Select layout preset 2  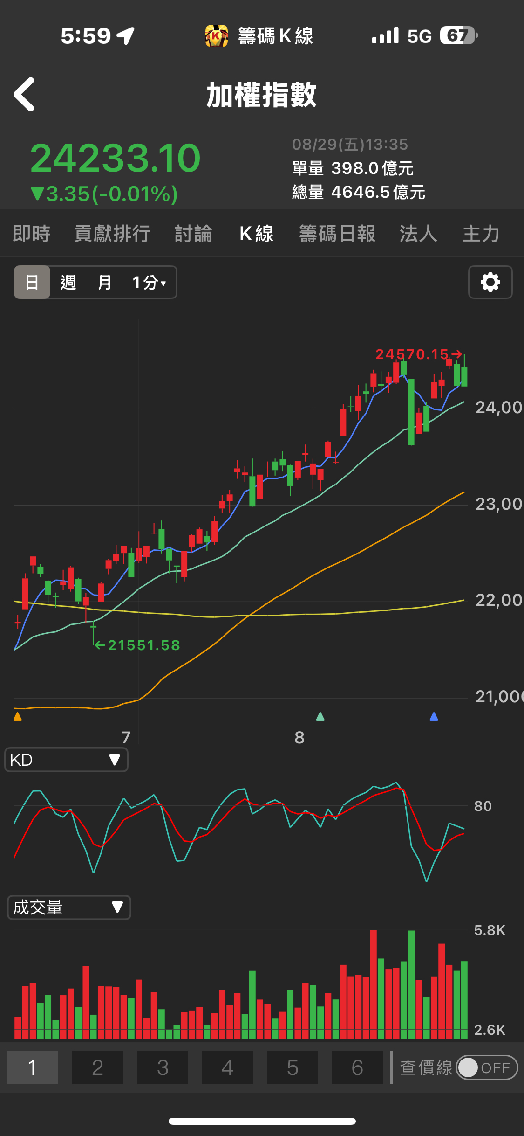97,1067
